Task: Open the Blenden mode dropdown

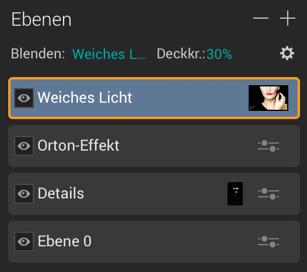Action: 109,54
